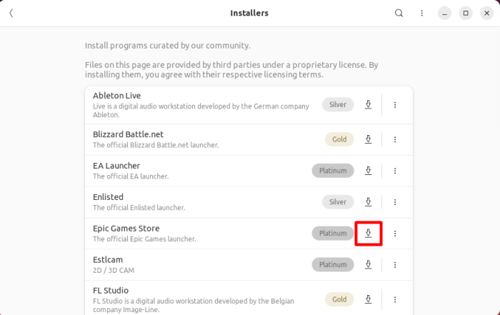The width and height of the screenshot is (500, 315).
Task: Maximize the Installers window
Action: 466,13
